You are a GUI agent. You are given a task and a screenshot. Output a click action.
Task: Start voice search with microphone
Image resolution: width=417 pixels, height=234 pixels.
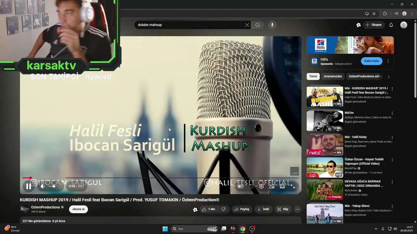coord(272,25)
